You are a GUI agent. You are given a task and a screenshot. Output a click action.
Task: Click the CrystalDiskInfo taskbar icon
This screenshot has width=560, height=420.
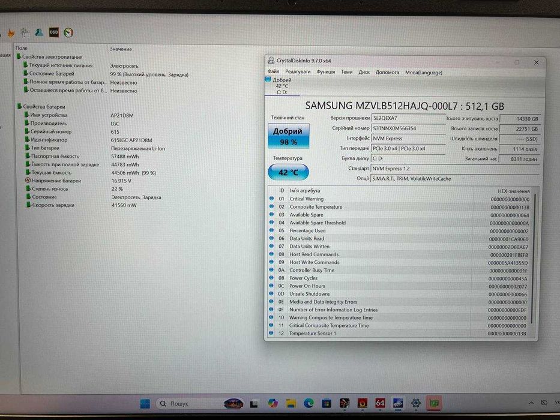tap(397, 403)
